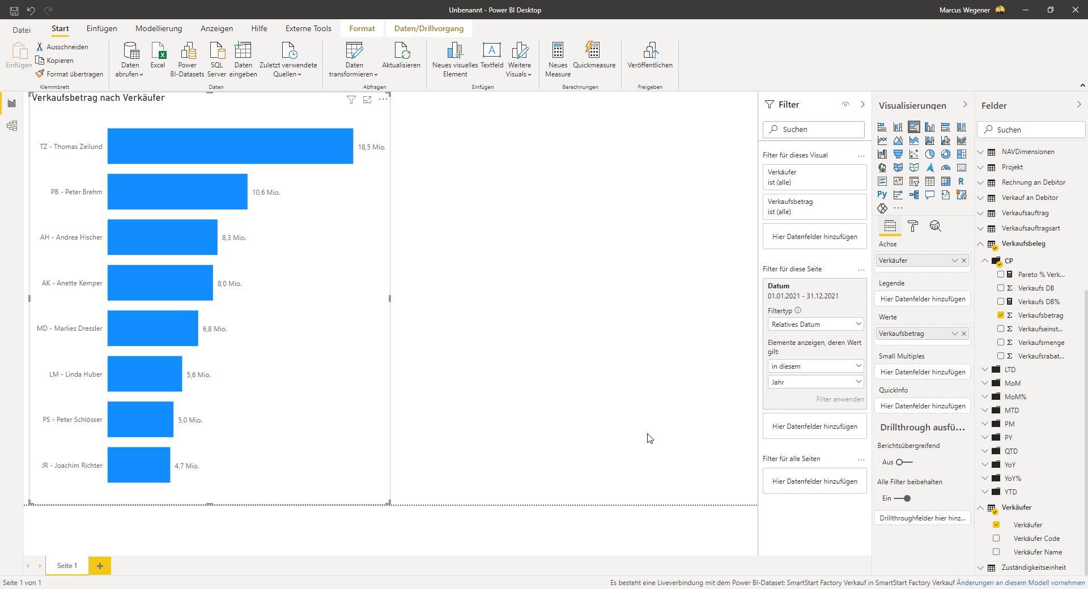The height and width of the screenshot is (589, 1088).
Task: Check the Verkäufer Name field
Action: (996, 552)
